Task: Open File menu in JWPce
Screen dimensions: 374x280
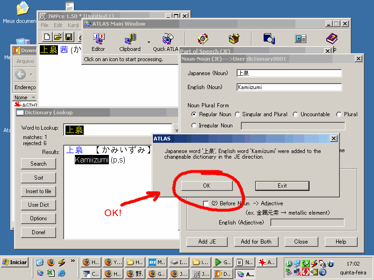Action: tap(44, 25)
